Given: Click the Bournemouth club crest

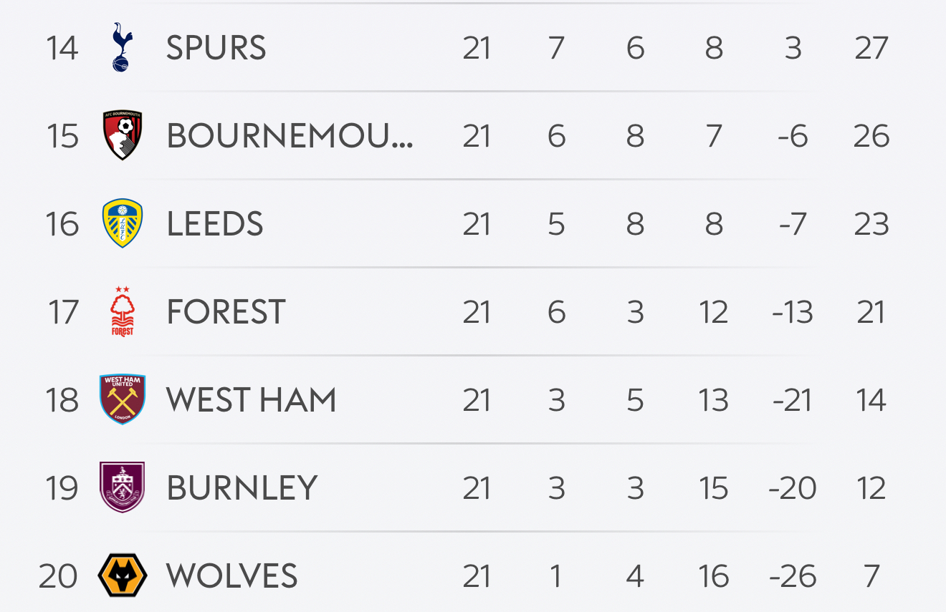Looking at the screenshot, I should 123,135.
